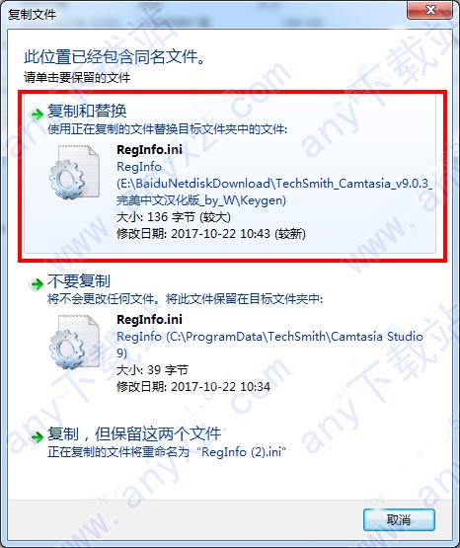The height and width of the screenshot is (548, 460).
Task: Click green arrow beside 不要复制
Action: pos(37,283)
